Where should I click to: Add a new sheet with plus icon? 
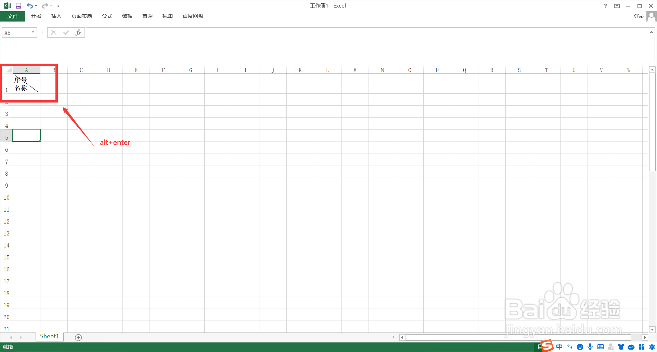pos(78,338)
